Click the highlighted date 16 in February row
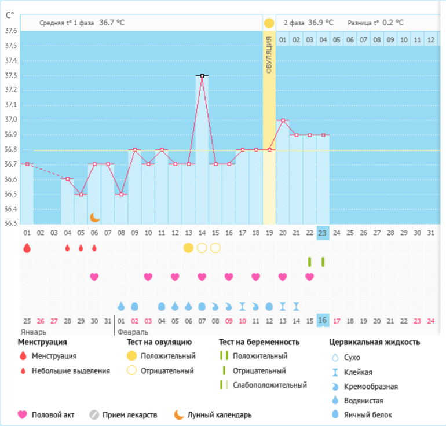Screen dimensions: 446x426 click(x=323, y=321)
